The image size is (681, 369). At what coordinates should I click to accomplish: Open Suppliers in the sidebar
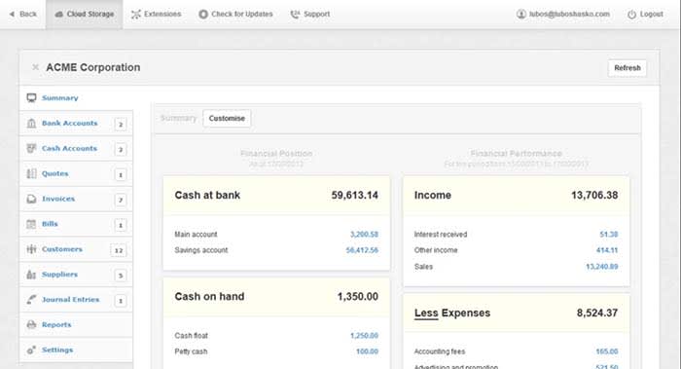tap(76, 275)
